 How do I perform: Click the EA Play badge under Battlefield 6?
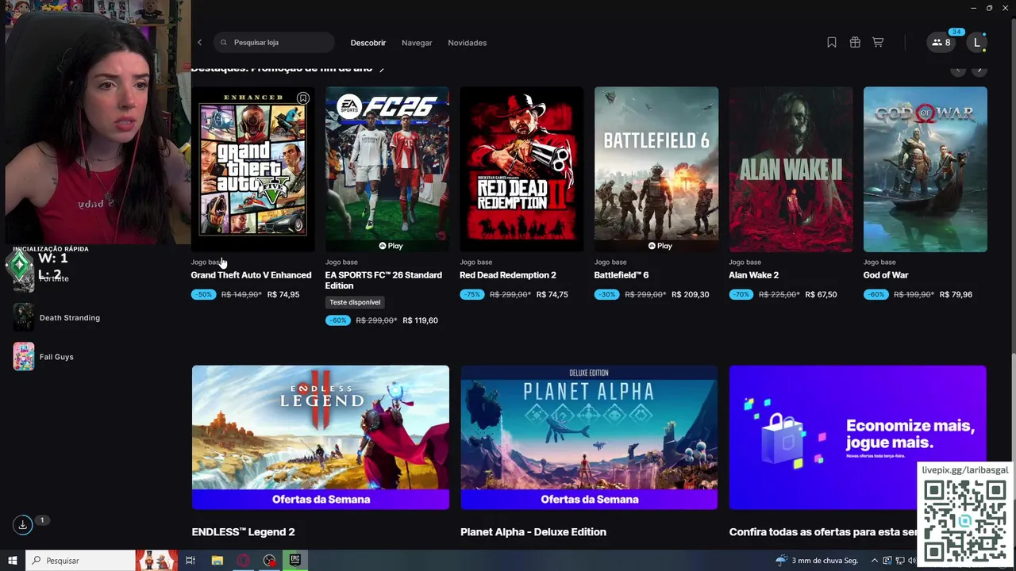(660, 246)
